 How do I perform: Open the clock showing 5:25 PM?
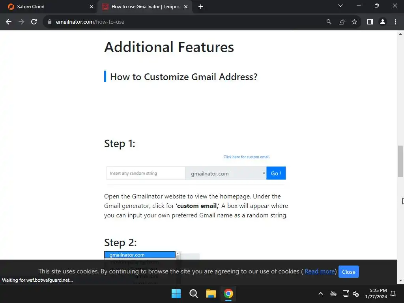pos(376,294)
